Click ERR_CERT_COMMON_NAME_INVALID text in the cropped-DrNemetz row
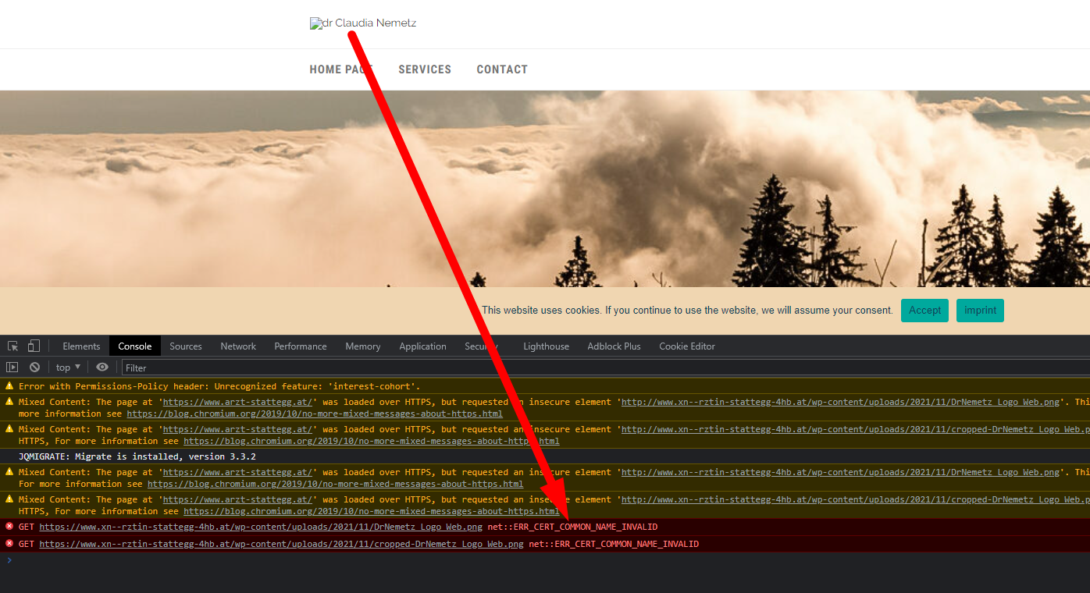Screen dimensions: 1090x593 coord(614,544)
